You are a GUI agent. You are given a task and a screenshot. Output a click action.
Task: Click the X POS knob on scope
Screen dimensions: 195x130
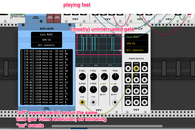tap(82, 89)
